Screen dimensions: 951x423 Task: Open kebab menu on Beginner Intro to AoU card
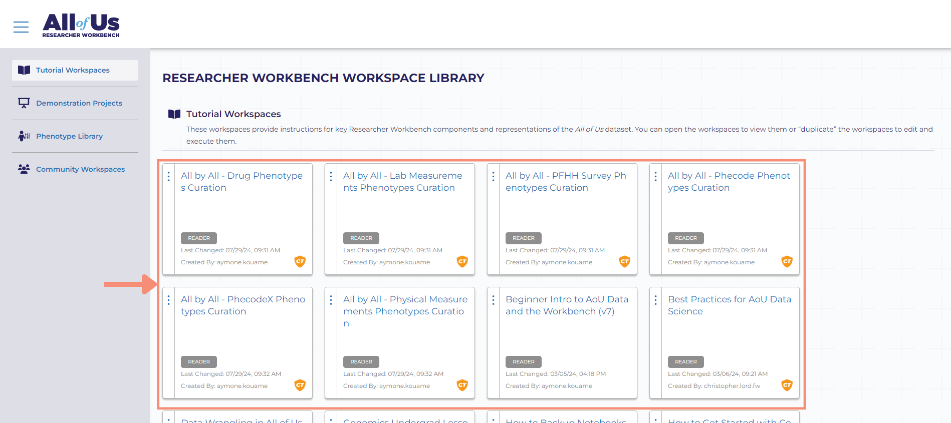[x=494, y=300]
